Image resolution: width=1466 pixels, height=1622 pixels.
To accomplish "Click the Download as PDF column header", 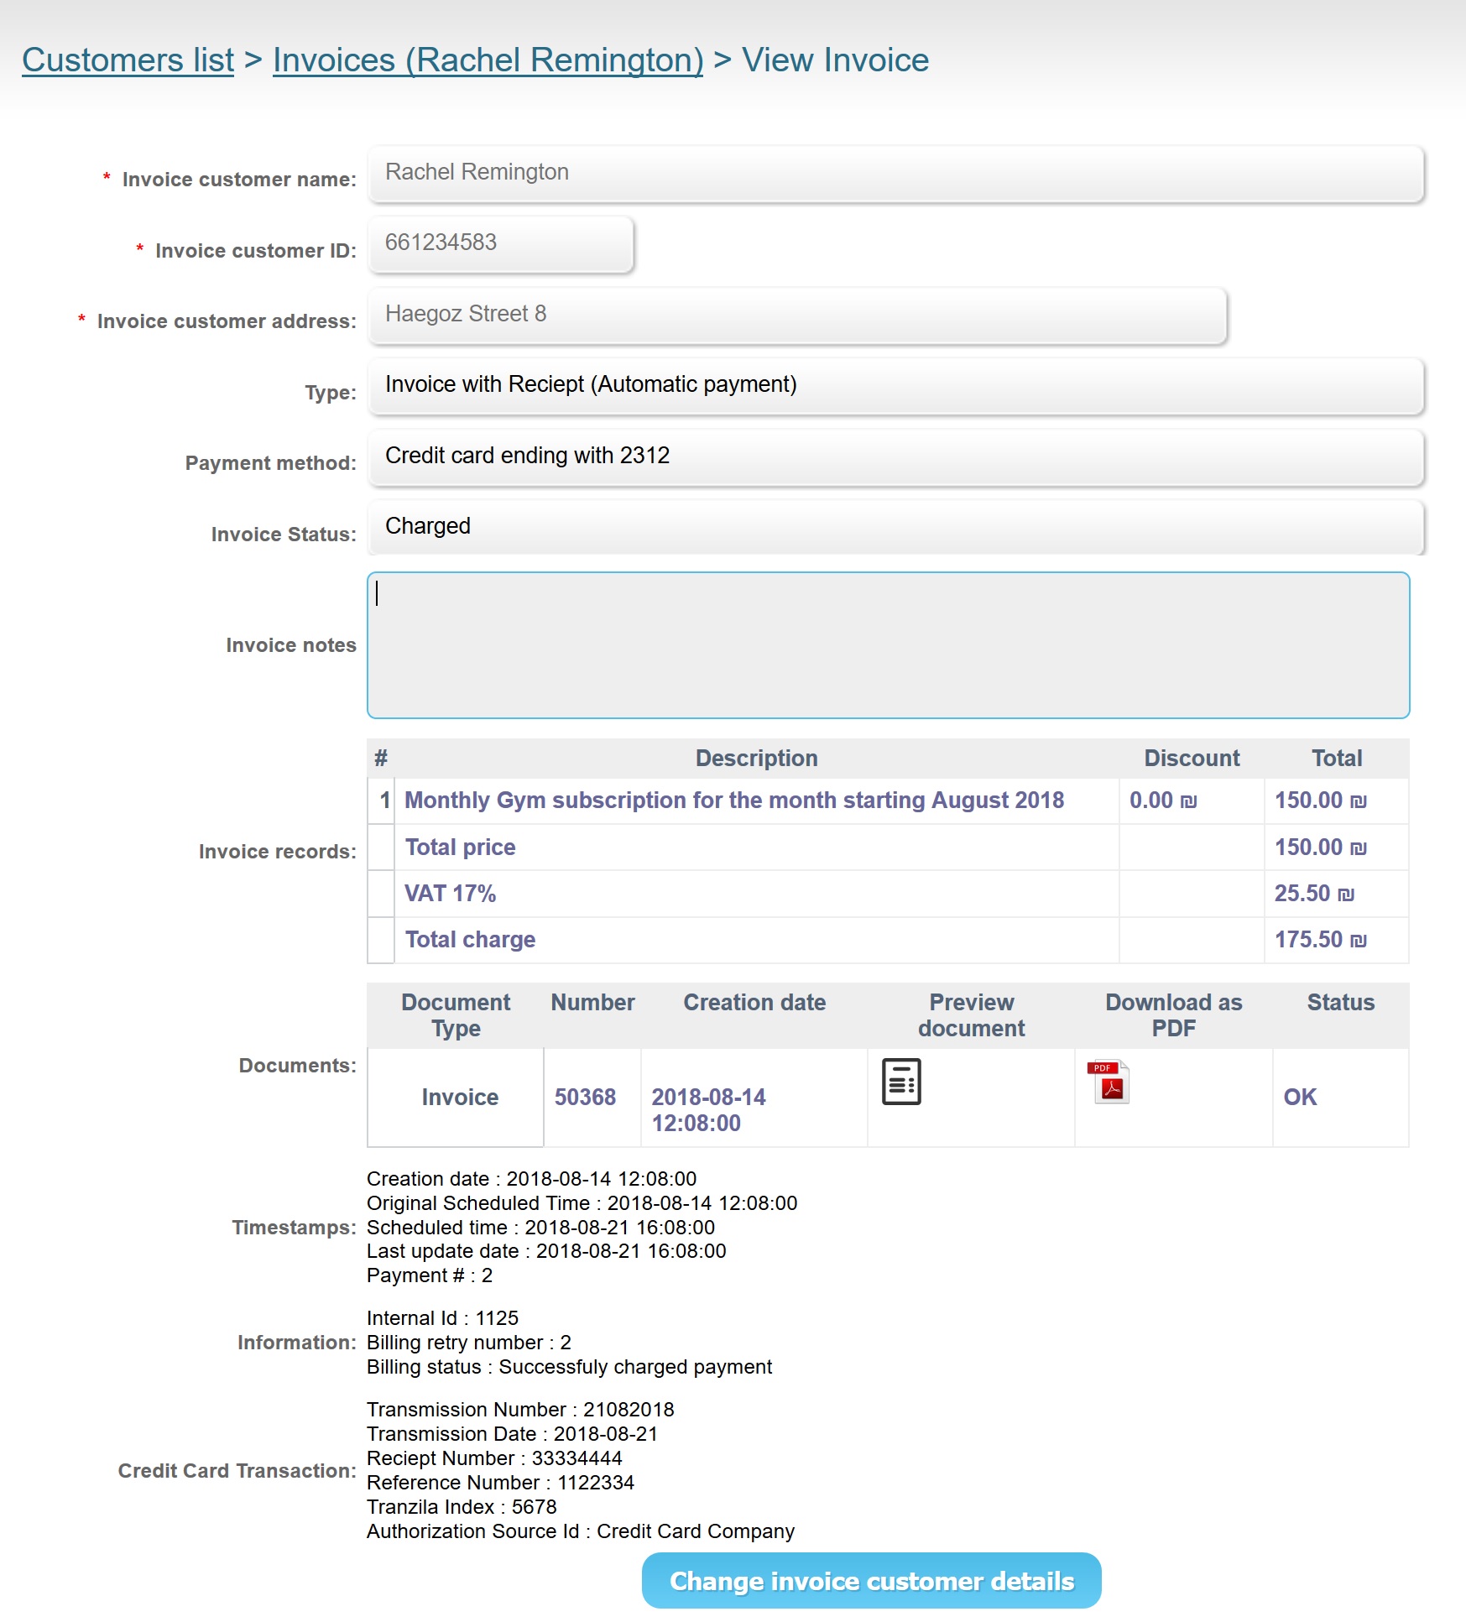I will [x=1173, y=1015].
